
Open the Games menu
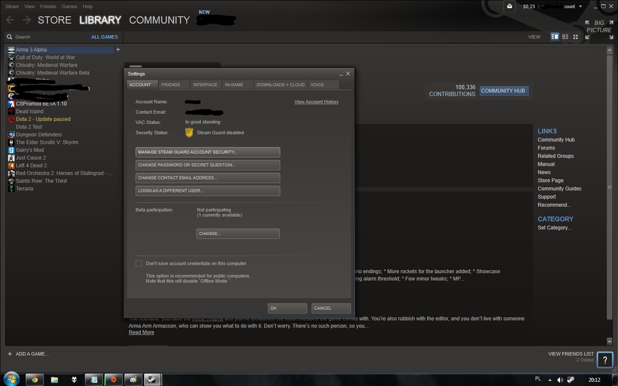(x=69, y=6)
